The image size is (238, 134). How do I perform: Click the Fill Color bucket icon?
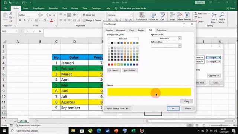(x=45, y=20)
